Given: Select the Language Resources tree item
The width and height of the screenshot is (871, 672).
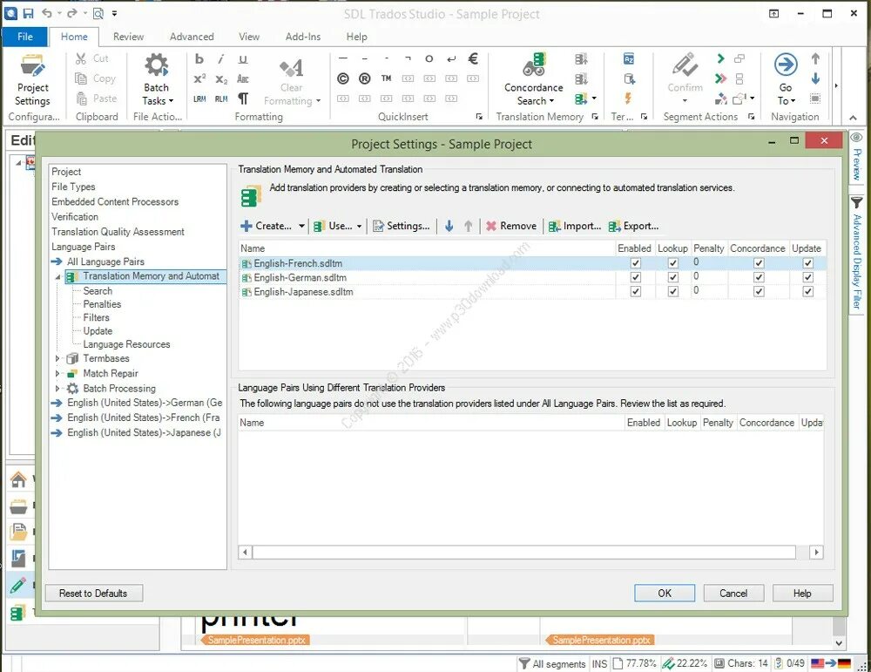Looking at the screenshot, I should (126, 344).
